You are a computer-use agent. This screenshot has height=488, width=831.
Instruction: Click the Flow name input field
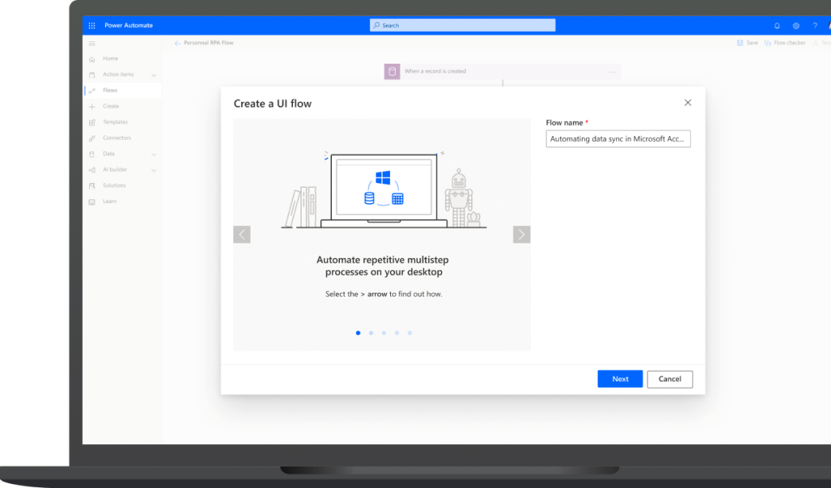click(x=618, y=139)
